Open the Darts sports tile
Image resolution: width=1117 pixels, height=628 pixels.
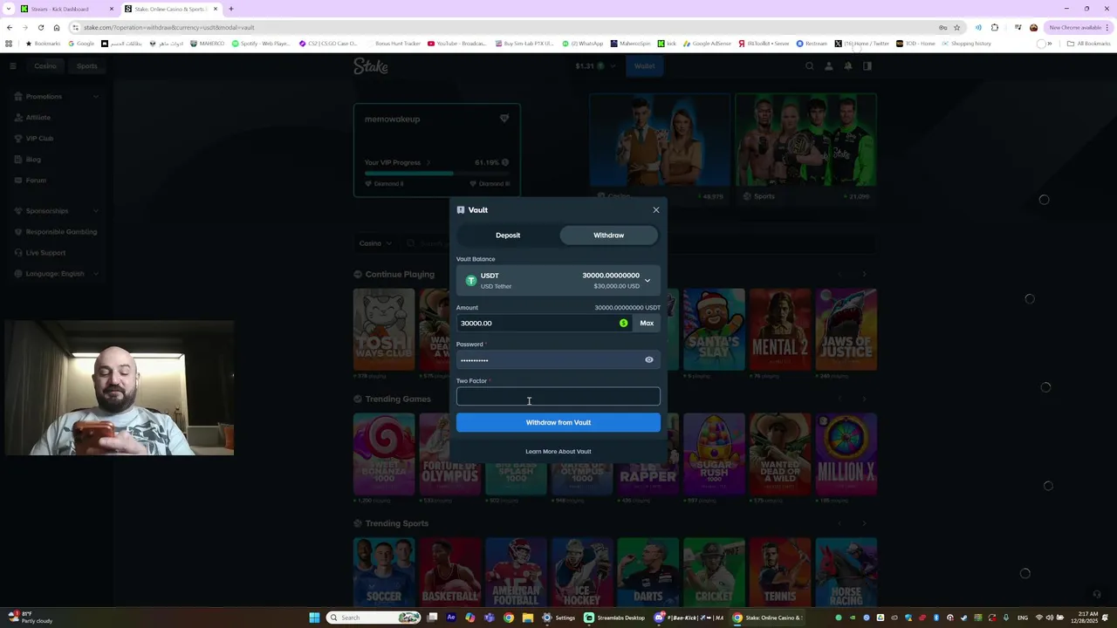point(648,572)
